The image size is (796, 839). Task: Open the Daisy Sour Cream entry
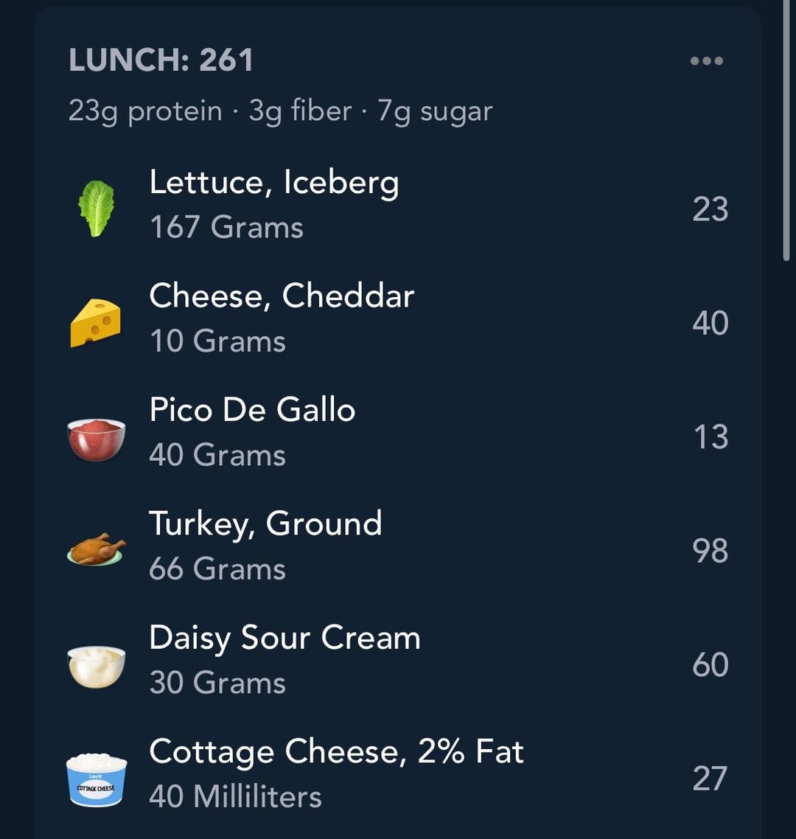284,638
